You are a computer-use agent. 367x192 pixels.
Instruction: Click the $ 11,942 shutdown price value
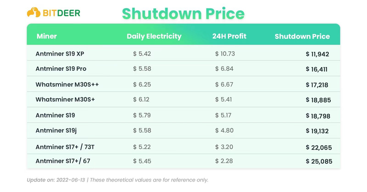[317, 55]
